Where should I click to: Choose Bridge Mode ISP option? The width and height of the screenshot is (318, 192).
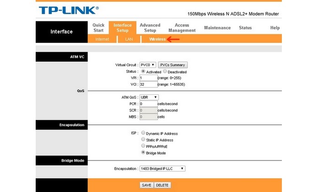click(143, 152)
